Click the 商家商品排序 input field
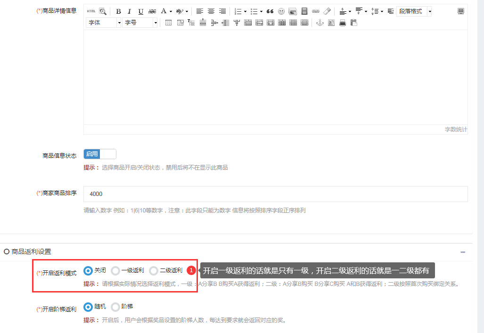The width and height of the screenshot is (484, 333). click(x=276, y=194)
